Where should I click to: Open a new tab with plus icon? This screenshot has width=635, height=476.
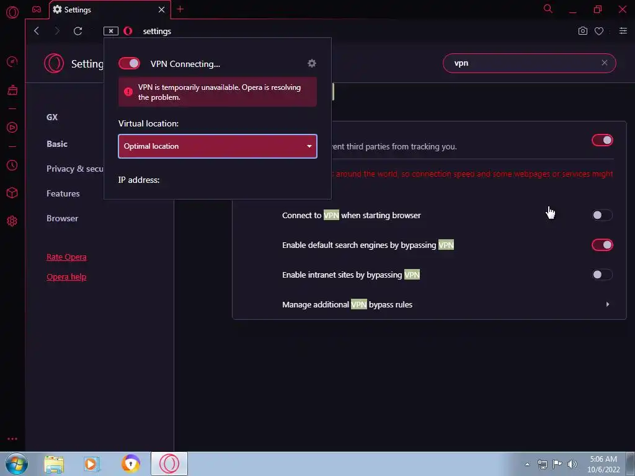pyautogui.click(x=180, y=9)
